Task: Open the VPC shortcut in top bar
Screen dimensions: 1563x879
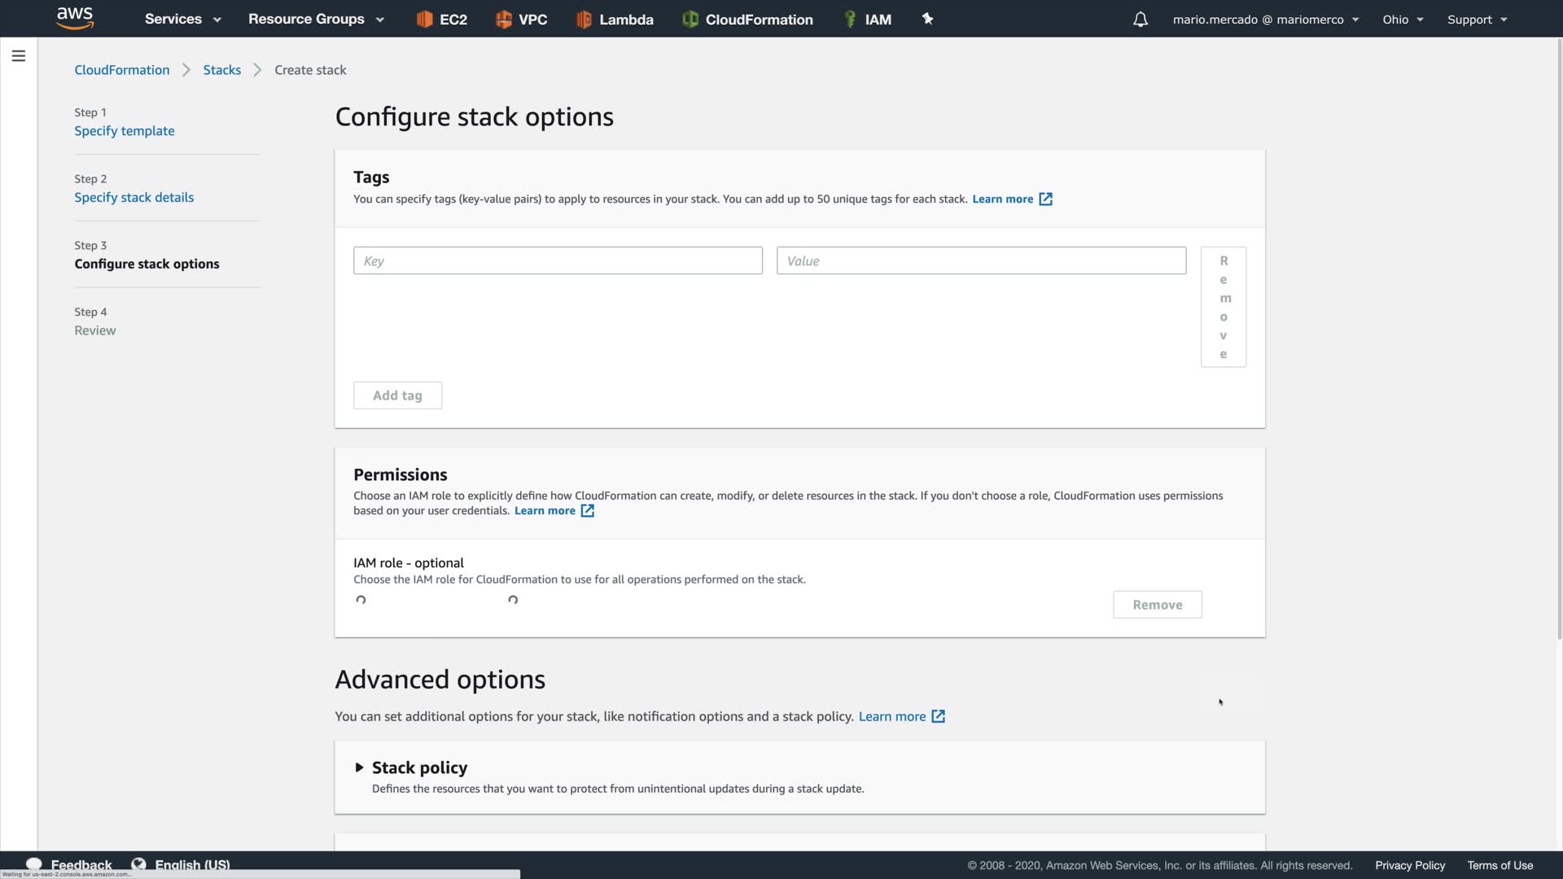Action: [522, 20]
